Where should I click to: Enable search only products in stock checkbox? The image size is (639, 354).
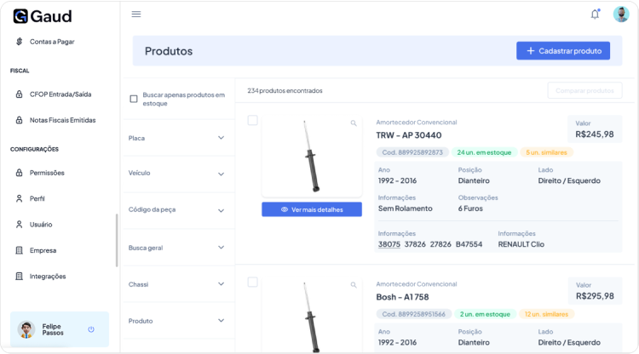(x=134, y=99)
